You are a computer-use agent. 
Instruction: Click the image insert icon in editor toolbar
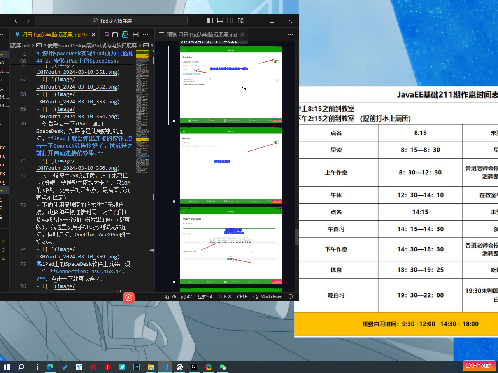[x=107, y=35]
